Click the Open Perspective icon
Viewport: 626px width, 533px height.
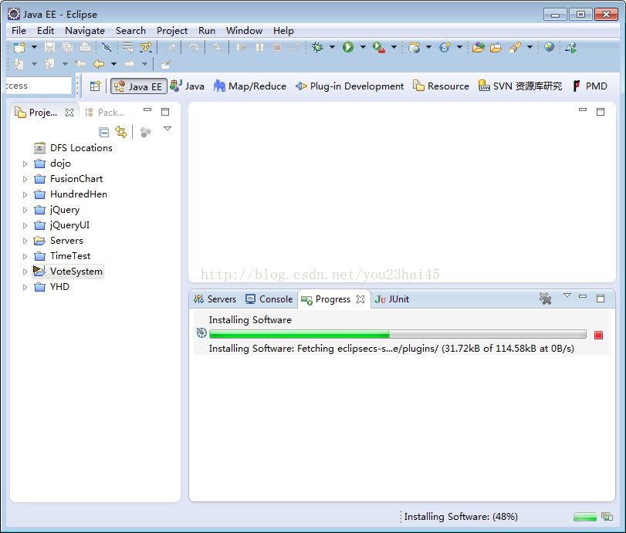pyautogui.click(x=96, y=86)
